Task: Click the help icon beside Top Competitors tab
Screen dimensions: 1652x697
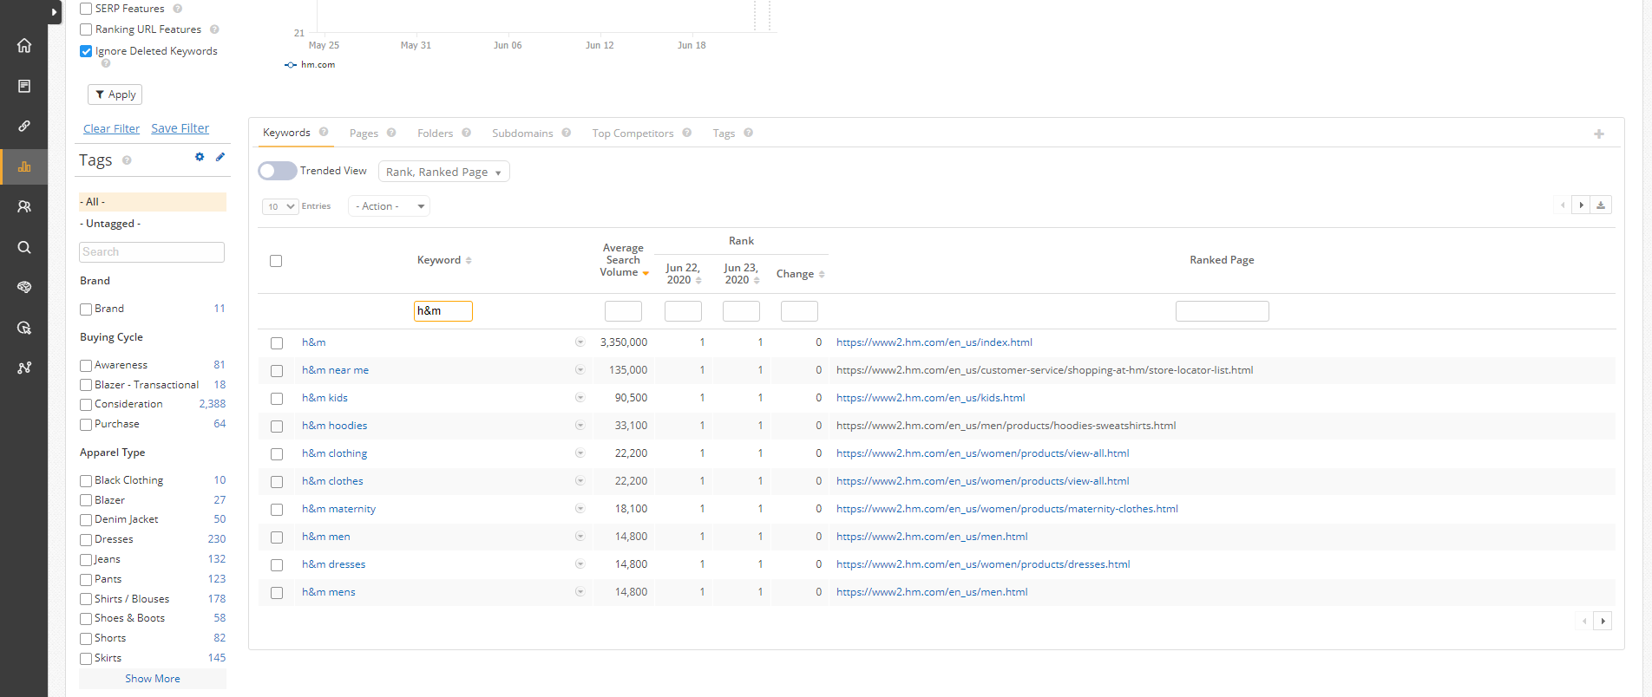Action: coord(687,133)
